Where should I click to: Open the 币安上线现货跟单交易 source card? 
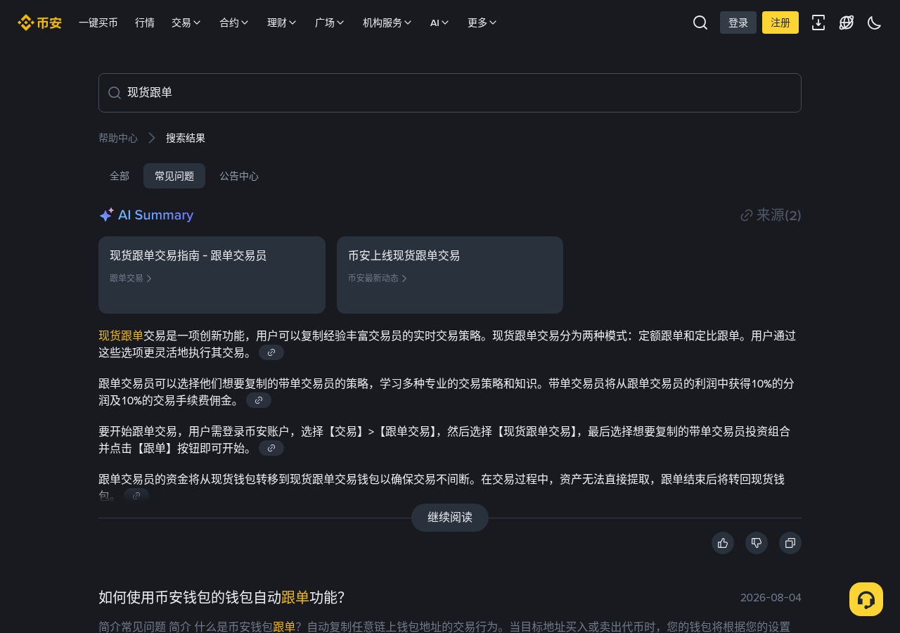tap(450, 275)
